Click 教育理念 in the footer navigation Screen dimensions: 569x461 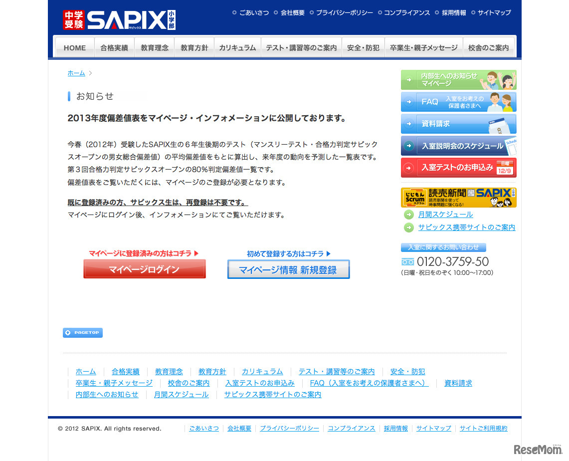169,372
